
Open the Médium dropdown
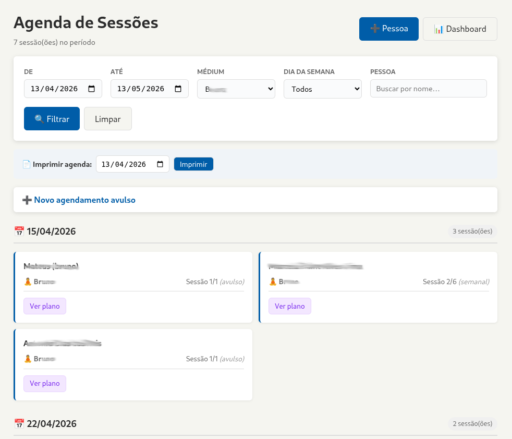click(236, 88)
